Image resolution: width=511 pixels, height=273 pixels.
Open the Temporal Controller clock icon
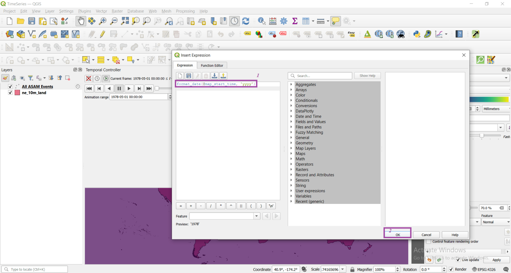(235, 21)
